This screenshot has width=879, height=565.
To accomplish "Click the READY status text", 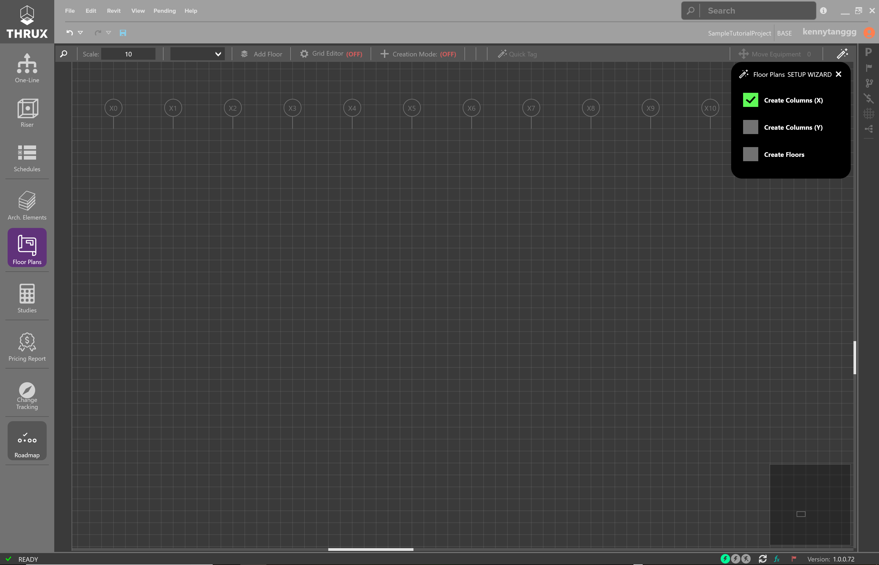I will click(x=28, y=559).
